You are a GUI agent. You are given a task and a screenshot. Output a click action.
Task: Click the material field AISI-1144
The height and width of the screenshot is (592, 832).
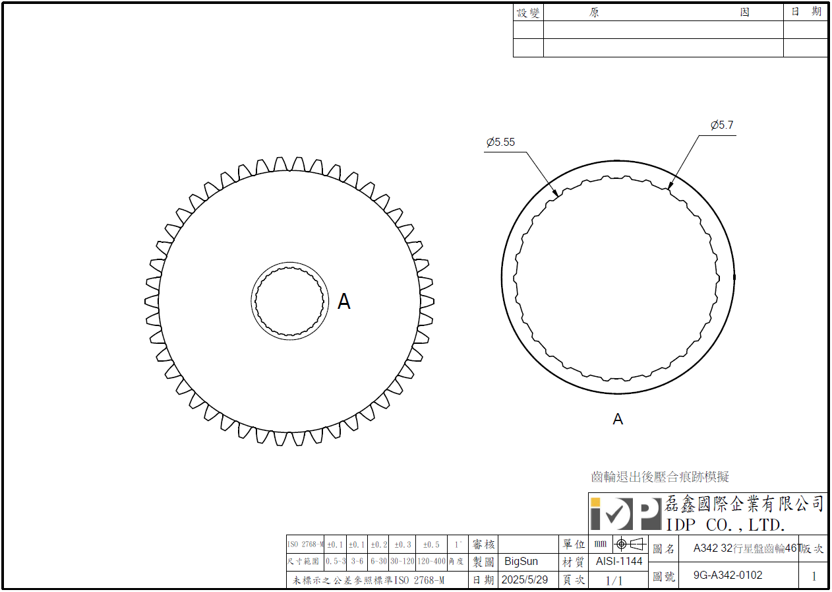[618, 561]
